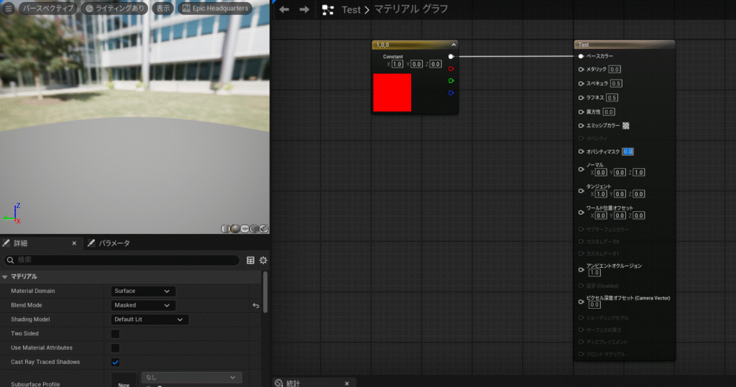Click the Test breadcrumb

pyautogui.click(x=351, y=10)
